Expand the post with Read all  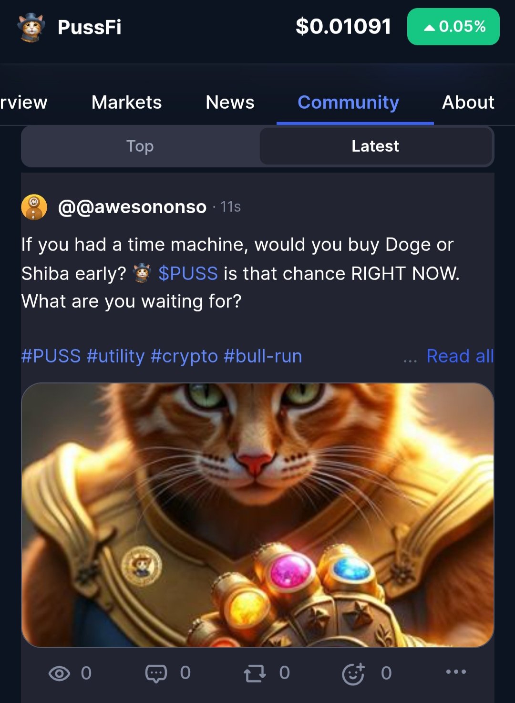(460, 356)
